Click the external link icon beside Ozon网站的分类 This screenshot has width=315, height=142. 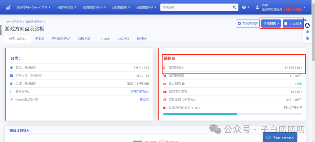[11, 100]
